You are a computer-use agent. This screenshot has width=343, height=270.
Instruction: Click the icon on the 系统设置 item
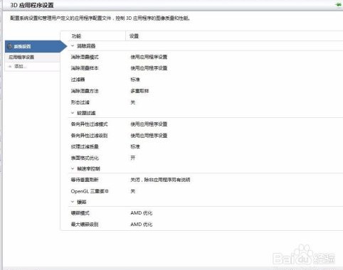[10, 46]
